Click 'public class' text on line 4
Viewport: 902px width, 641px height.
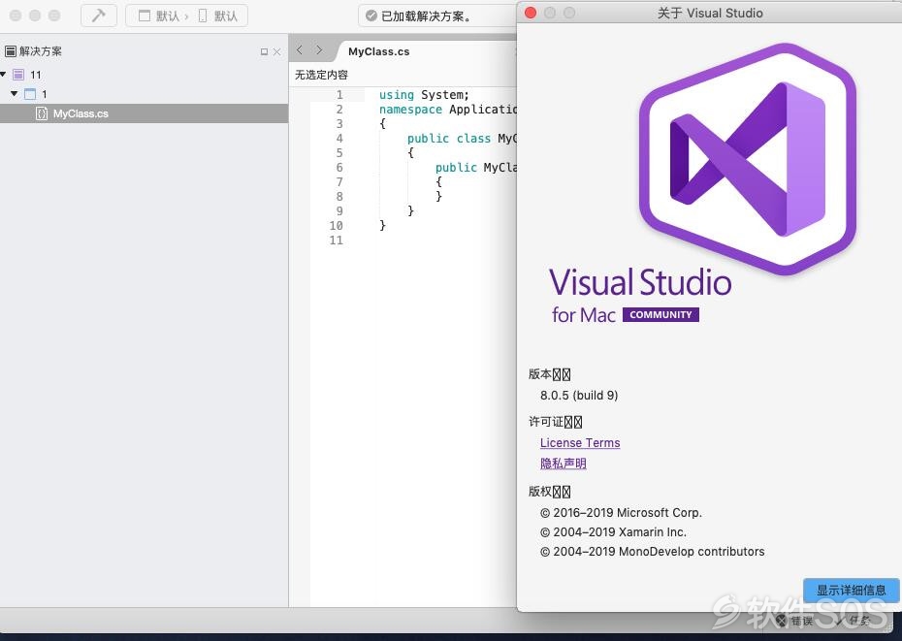point(449,139)
